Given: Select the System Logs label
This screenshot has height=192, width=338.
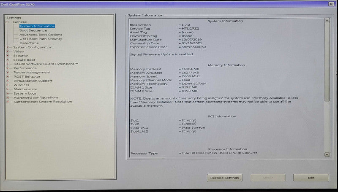Looking at the screenshot, I should (25, 93).
